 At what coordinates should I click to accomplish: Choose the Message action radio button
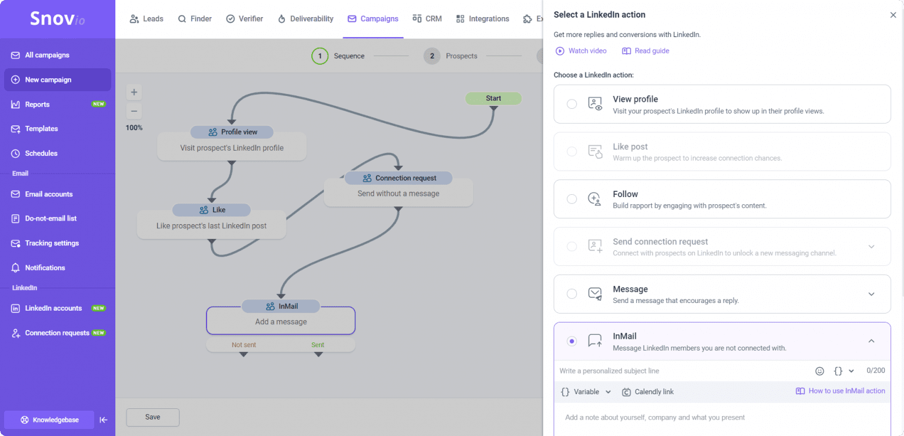(x=571, y=294)
